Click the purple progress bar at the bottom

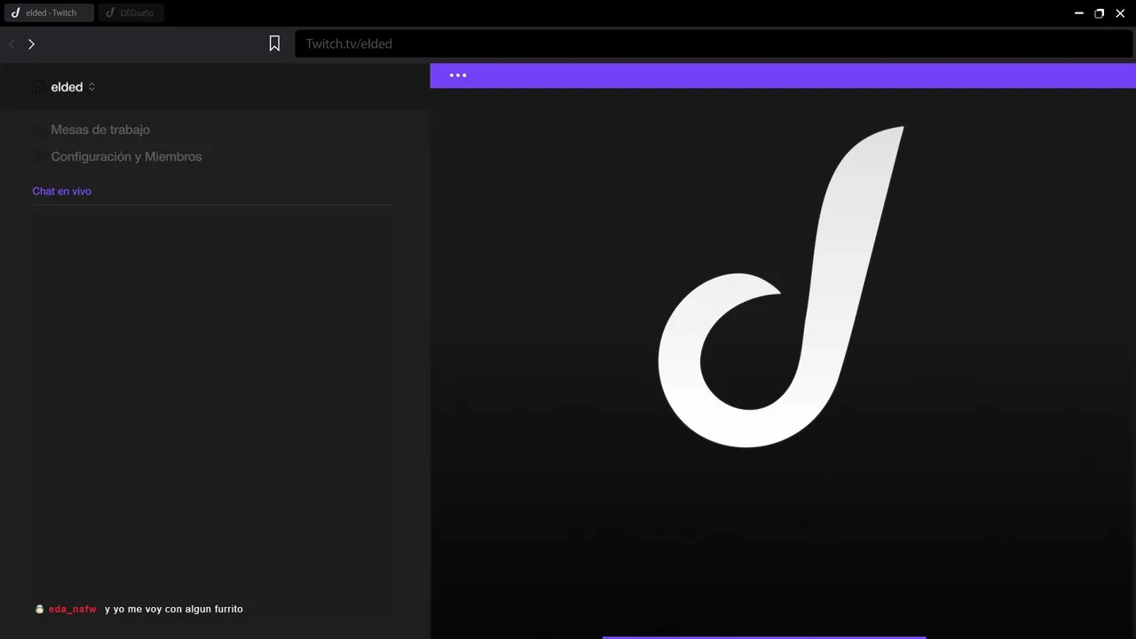(x=764, y=637)
